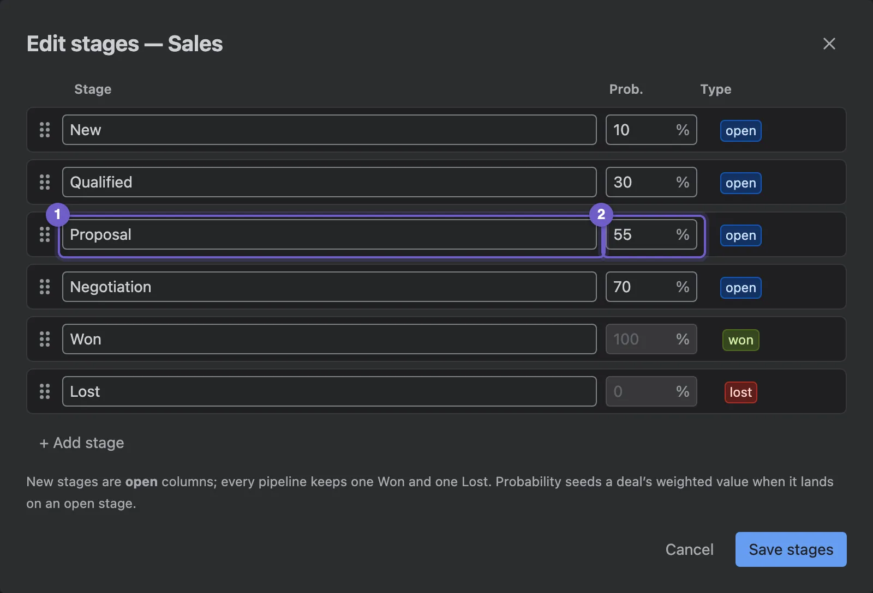This screenshot has width=873, height=593.
Task: Focus the Proposal stage name field
Action: 329,234
